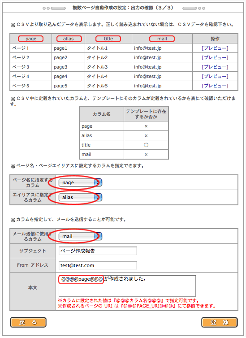The height and width of the screenshot is (338, 246).
Task: Click info@test.jp in the ページ3 row
Action: pyautogui.click(x=147, y=67)
